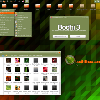The width and height of the screenshot is (100, 100).
Task: Select Green_Stem.edj thumbnail
Action: click(27, 69)
